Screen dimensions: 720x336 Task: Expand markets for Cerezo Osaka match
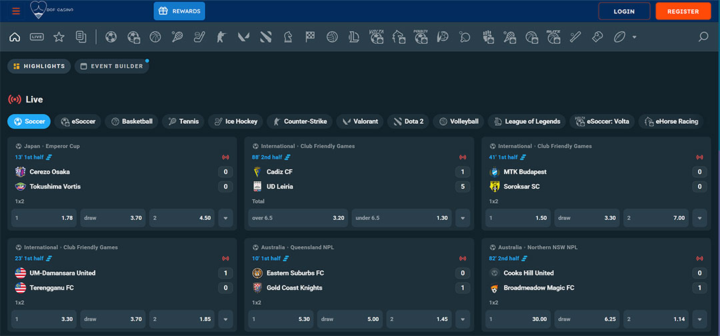pyautogui.click(x=225, y=218)
